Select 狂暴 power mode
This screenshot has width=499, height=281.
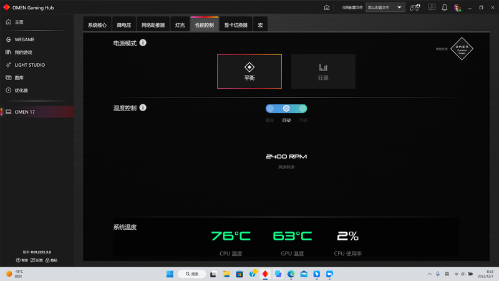click(x=323, y=71)
